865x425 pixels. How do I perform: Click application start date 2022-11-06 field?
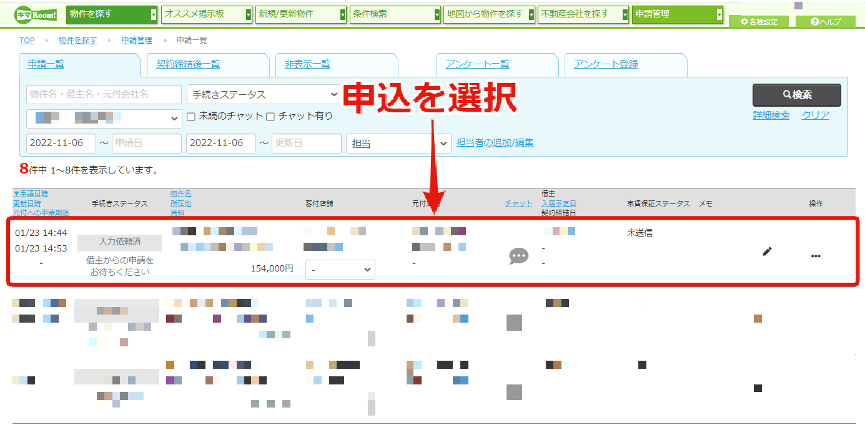point(61,143)
